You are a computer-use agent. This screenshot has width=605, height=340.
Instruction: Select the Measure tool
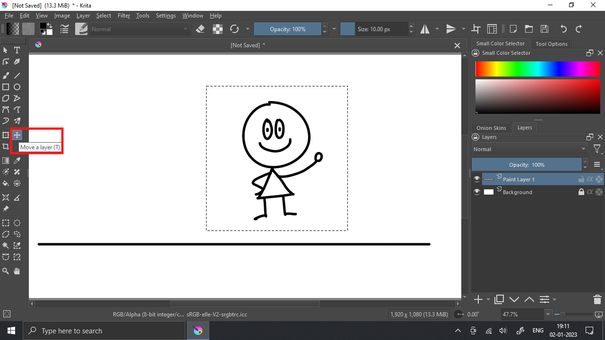pyautogui.click(x=17, y=197)
